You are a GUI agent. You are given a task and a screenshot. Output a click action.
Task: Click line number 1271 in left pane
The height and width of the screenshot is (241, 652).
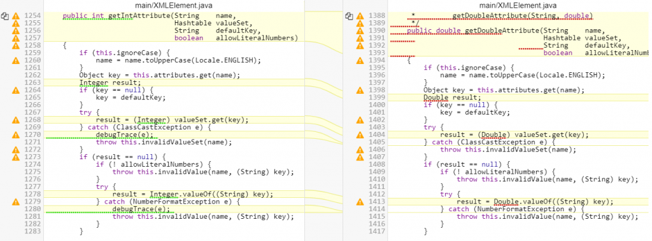pos(32,143)
